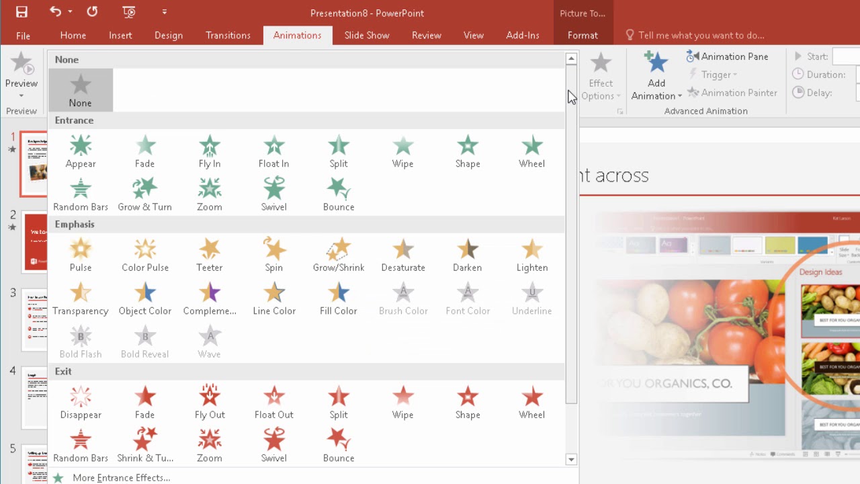This screenshot has width=860, height=484.
Task: Apply the Lighten emphasis effect
Action: point(531,255)
